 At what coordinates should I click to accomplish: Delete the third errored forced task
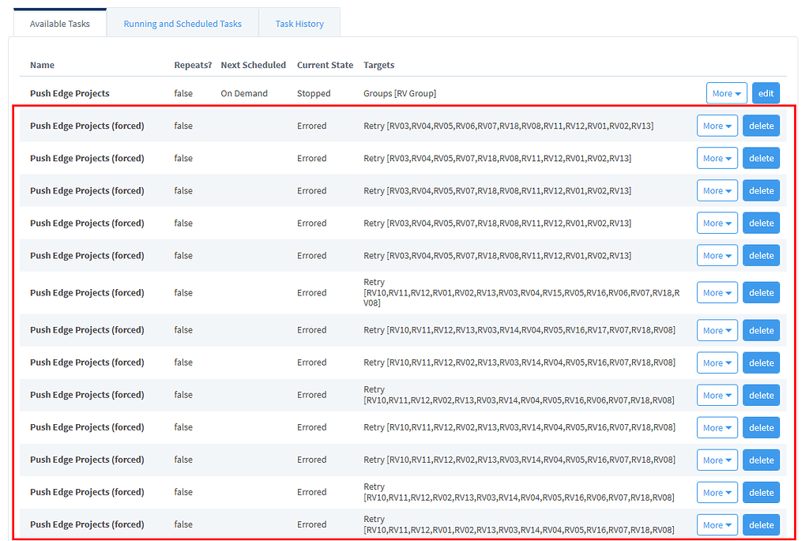(x=760, y=190)
